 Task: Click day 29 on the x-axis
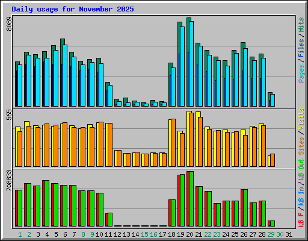271,234
